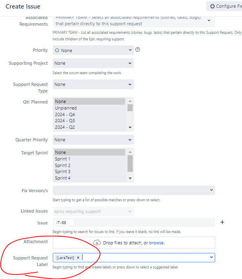This screenshot has height=279, width=242.
Task: Click the Configure Fields gear icon
Action: point(212,6)
